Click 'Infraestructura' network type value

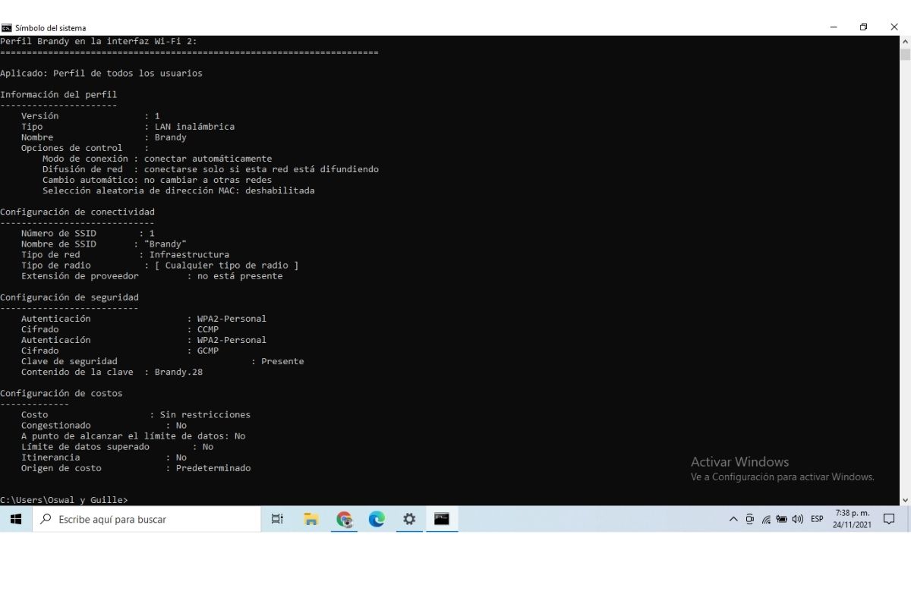189,254
